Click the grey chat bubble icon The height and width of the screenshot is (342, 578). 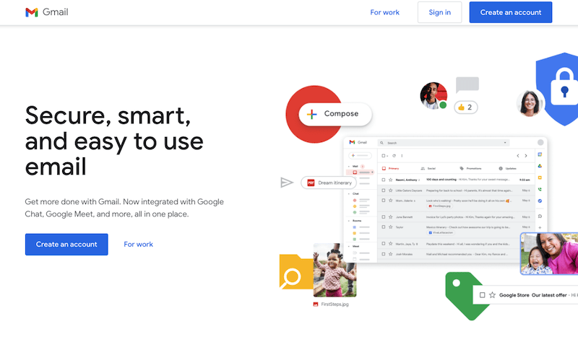tap(467, 85)
